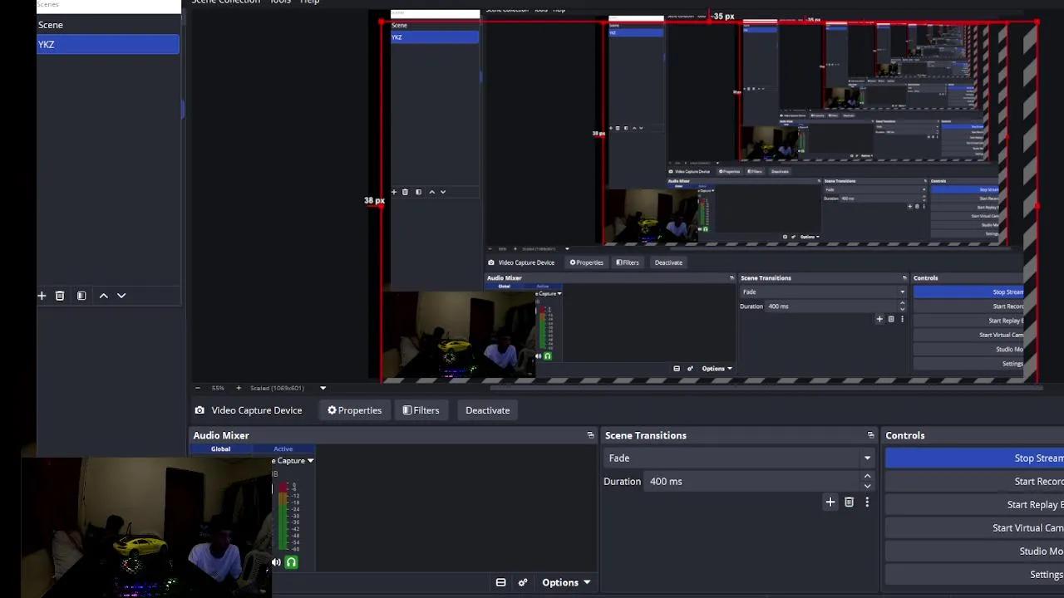Zoom in the preview with the plus icon

(239, 388)
